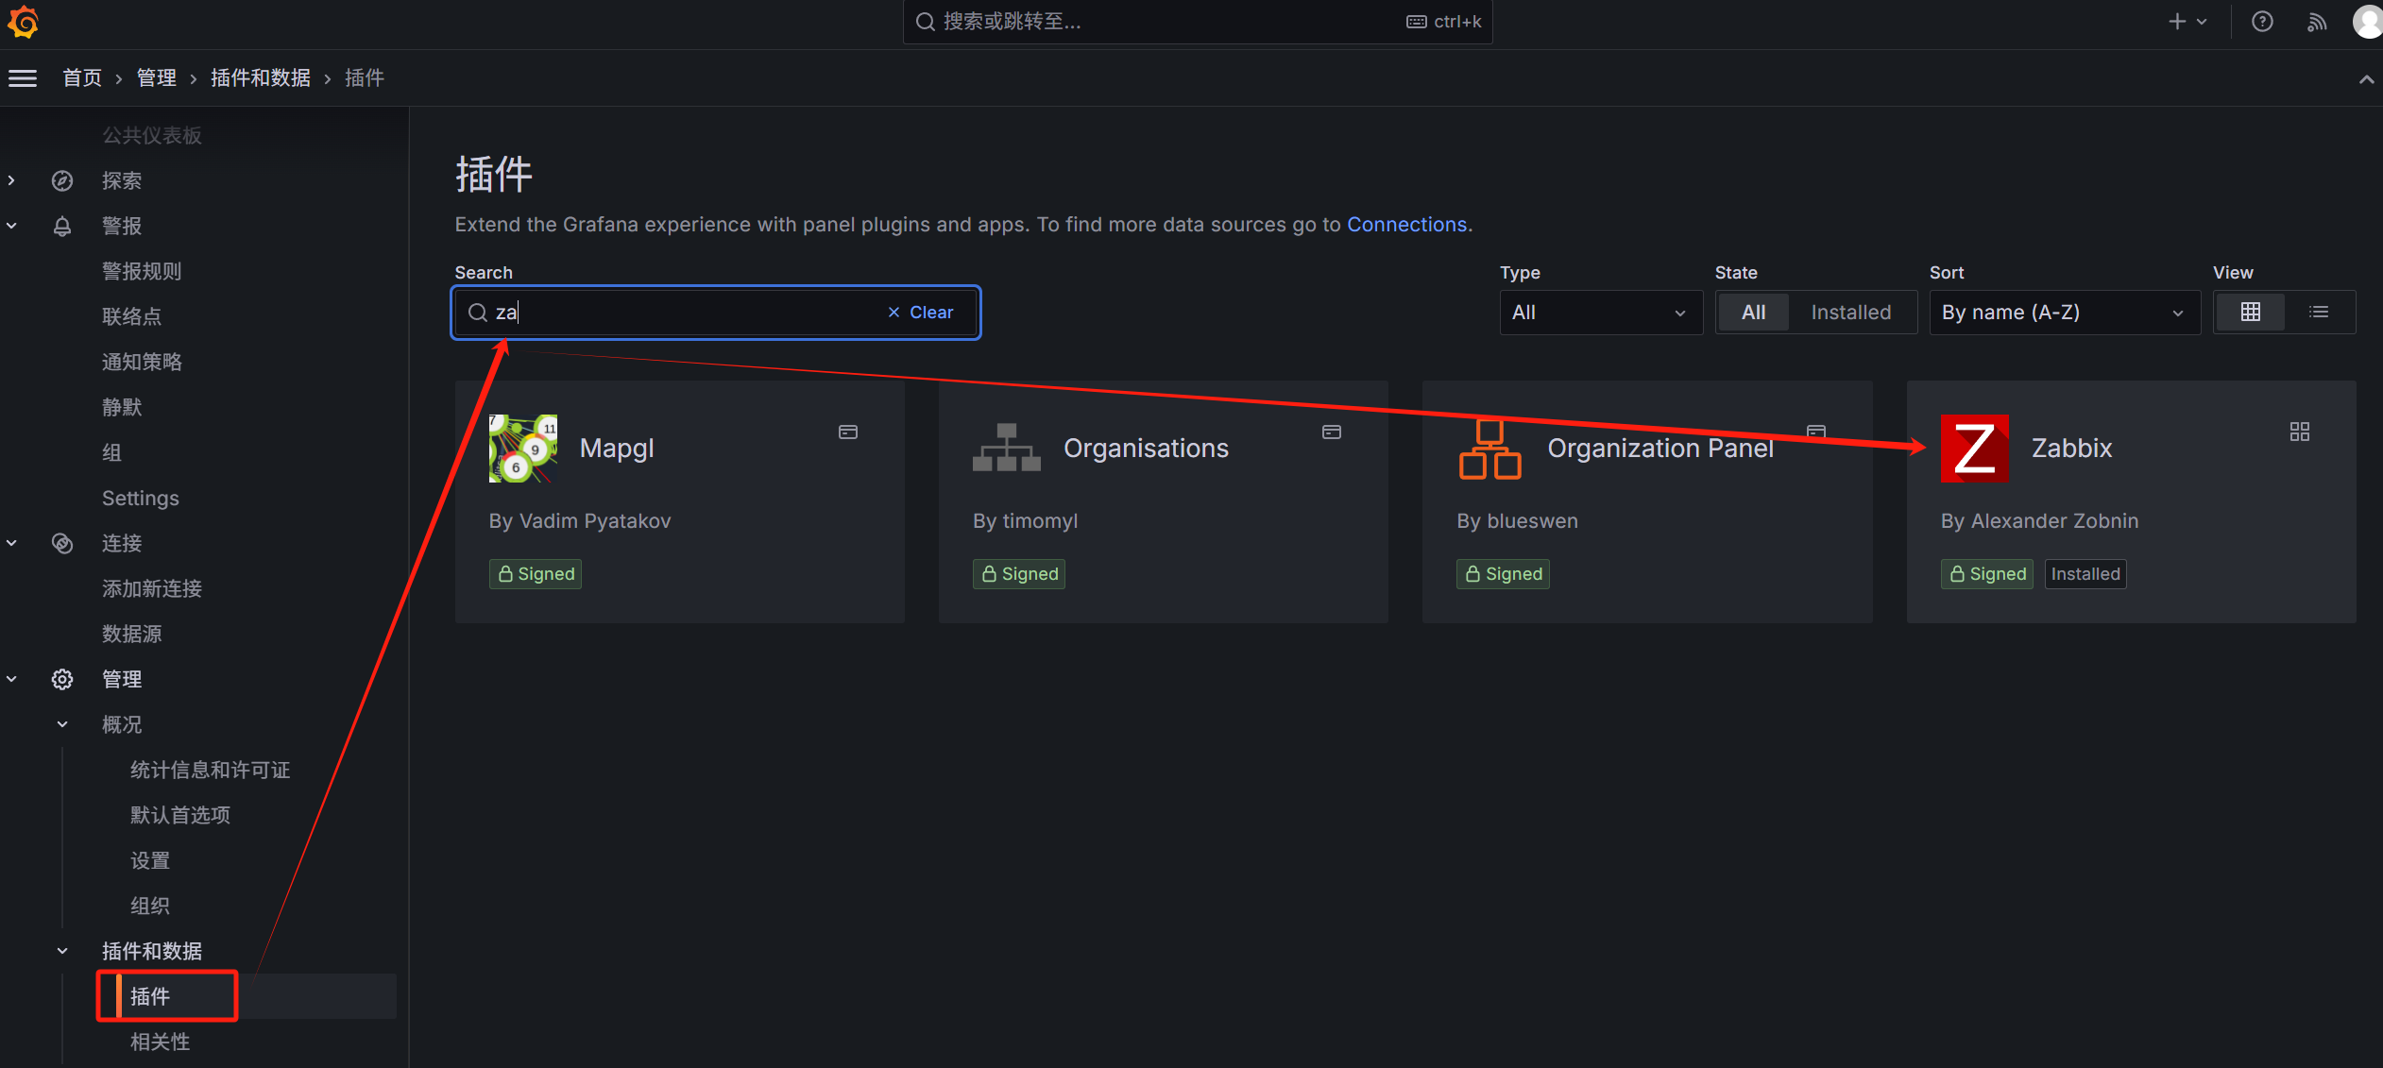
Task: Collapse the 警报 sidebar section
Action: coord(11,226)
